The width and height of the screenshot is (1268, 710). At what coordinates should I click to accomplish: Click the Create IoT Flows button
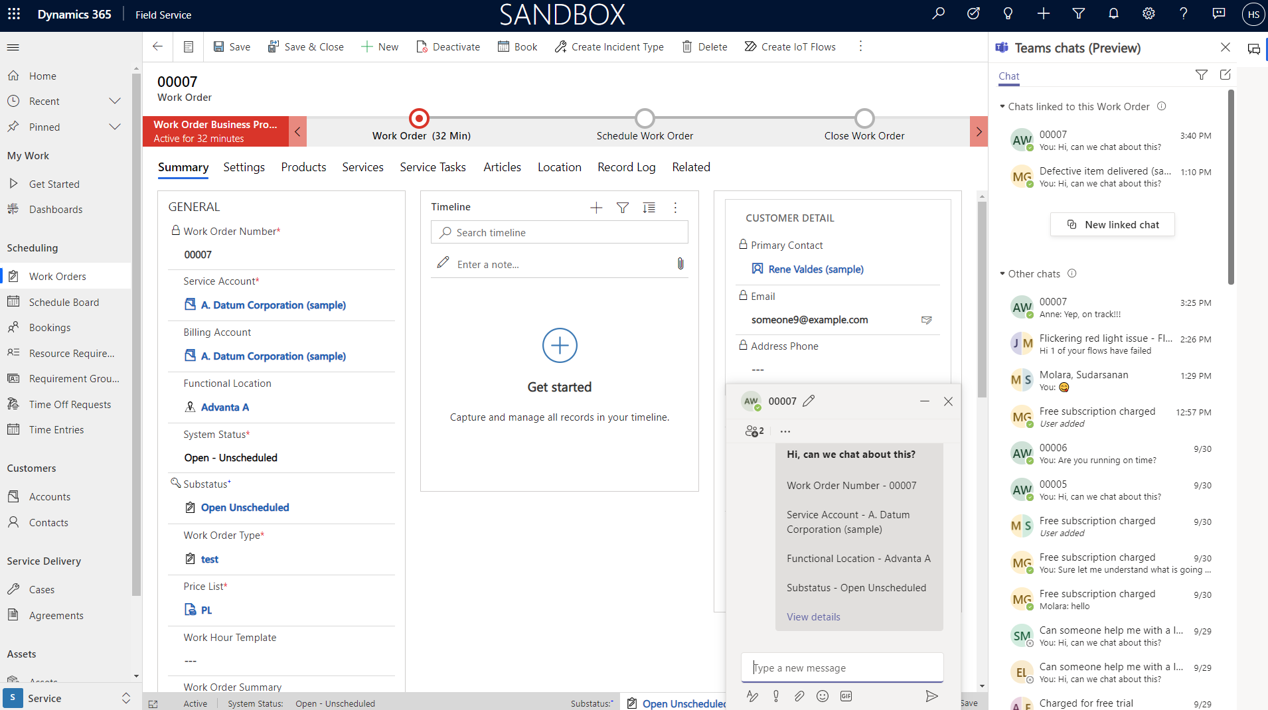(790, 46)
